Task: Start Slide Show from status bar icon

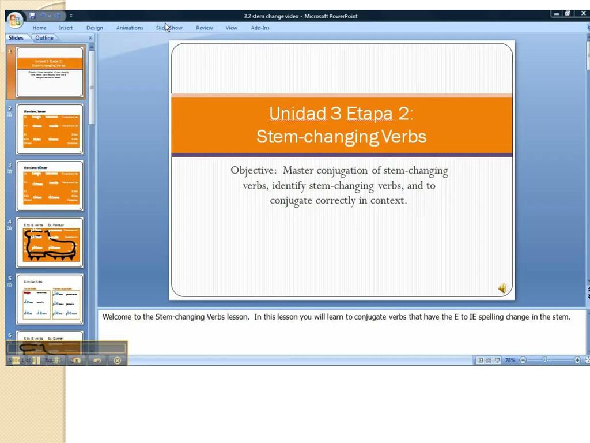Action: click(x=497, y=360)
